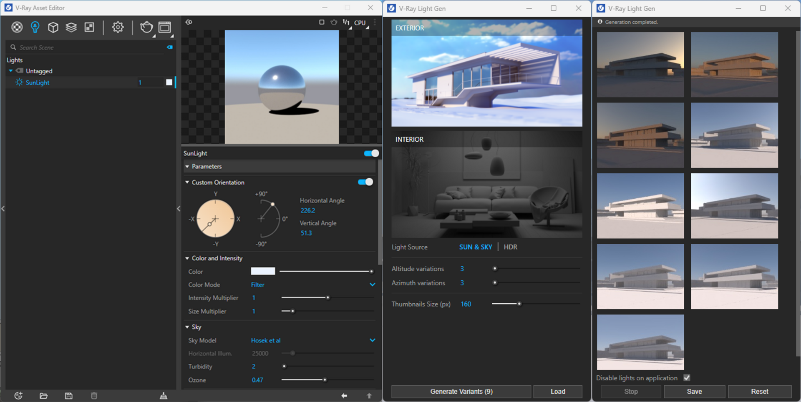The image size is (801, 402).
Task: Collapse the Untagged lights group
Action: [10, 71]
